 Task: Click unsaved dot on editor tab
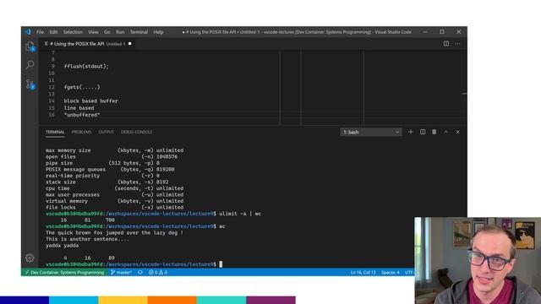click(x=129, y=44)
